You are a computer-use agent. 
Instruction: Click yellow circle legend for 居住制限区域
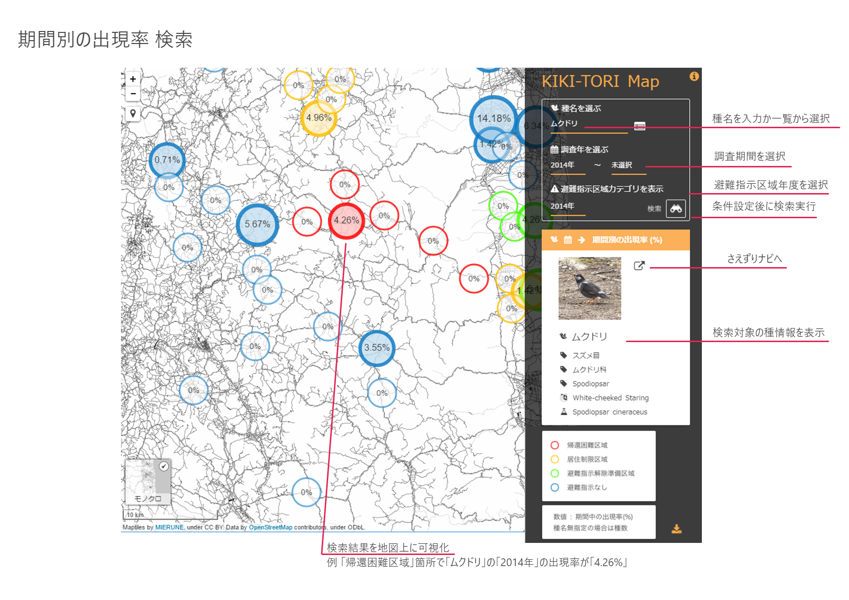[x=555, y=459]
